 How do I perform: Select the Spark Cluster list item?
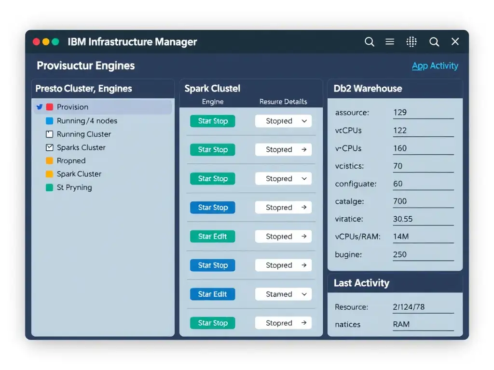(79, 174)
